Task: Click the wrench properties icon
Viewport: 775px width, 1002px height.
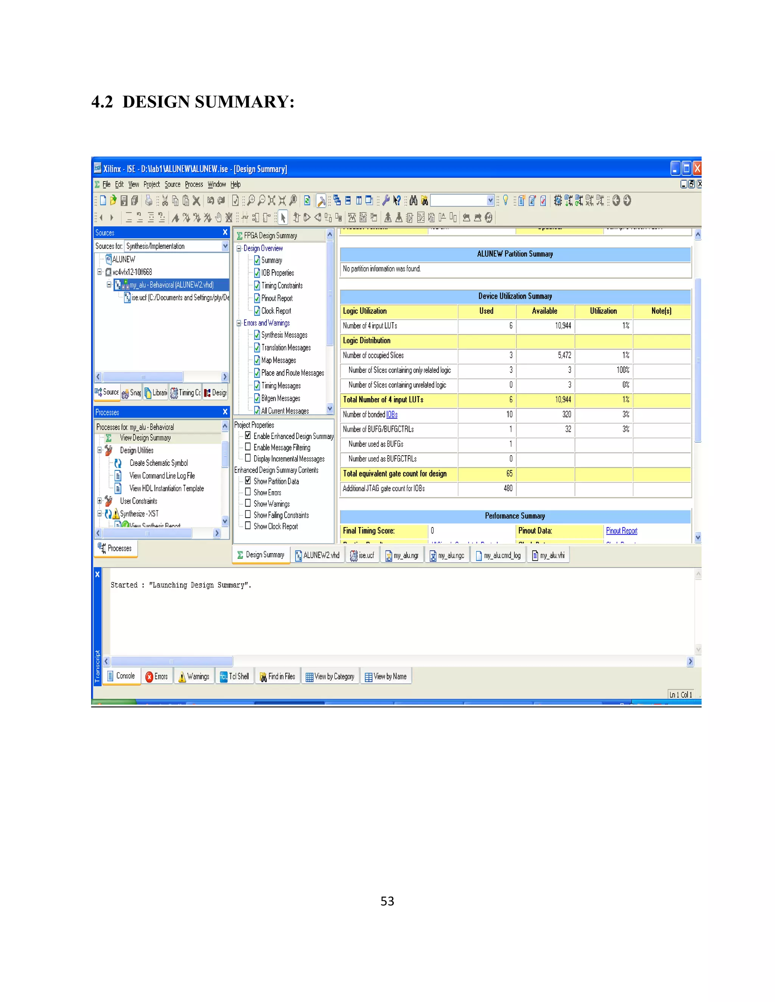Action: coord(386,200)
